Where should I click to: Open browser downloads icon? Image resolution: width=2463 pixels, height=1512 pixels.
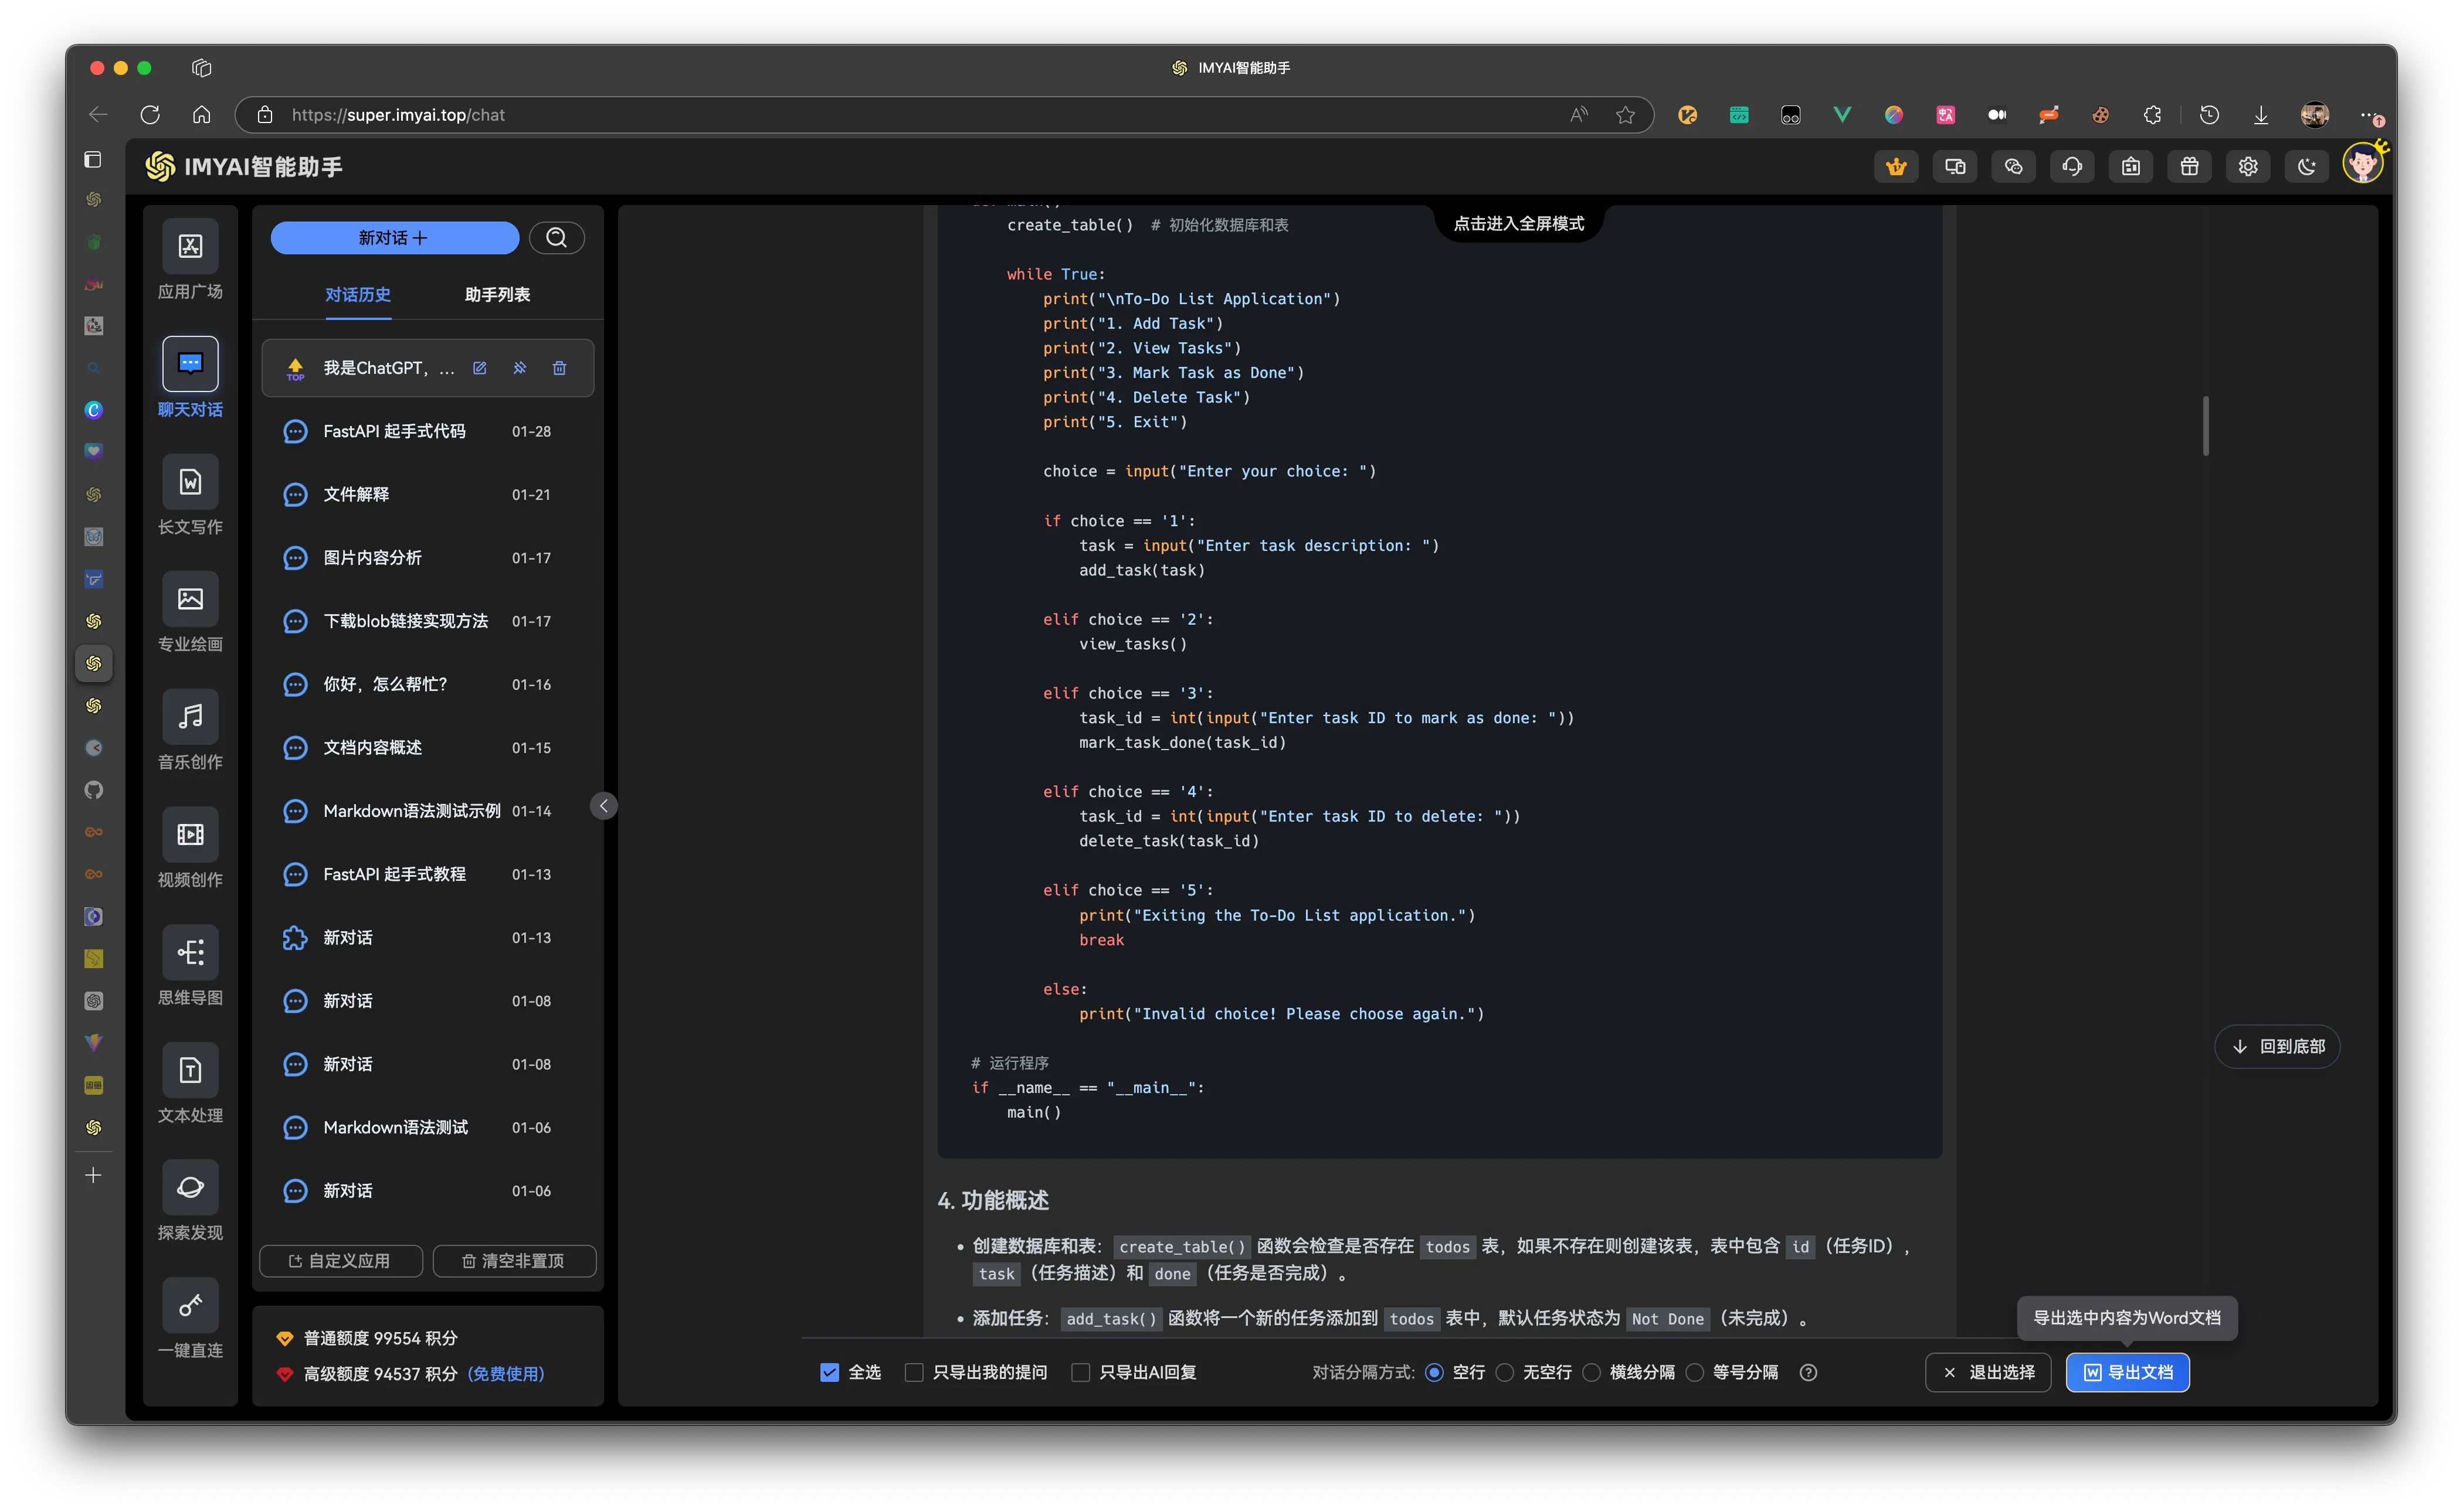[2260, 115]
